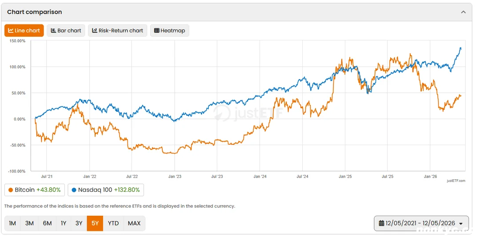Screen dimensions: 480x237
Task: Choose the 6M period button
Action: (x=47, y=223)
